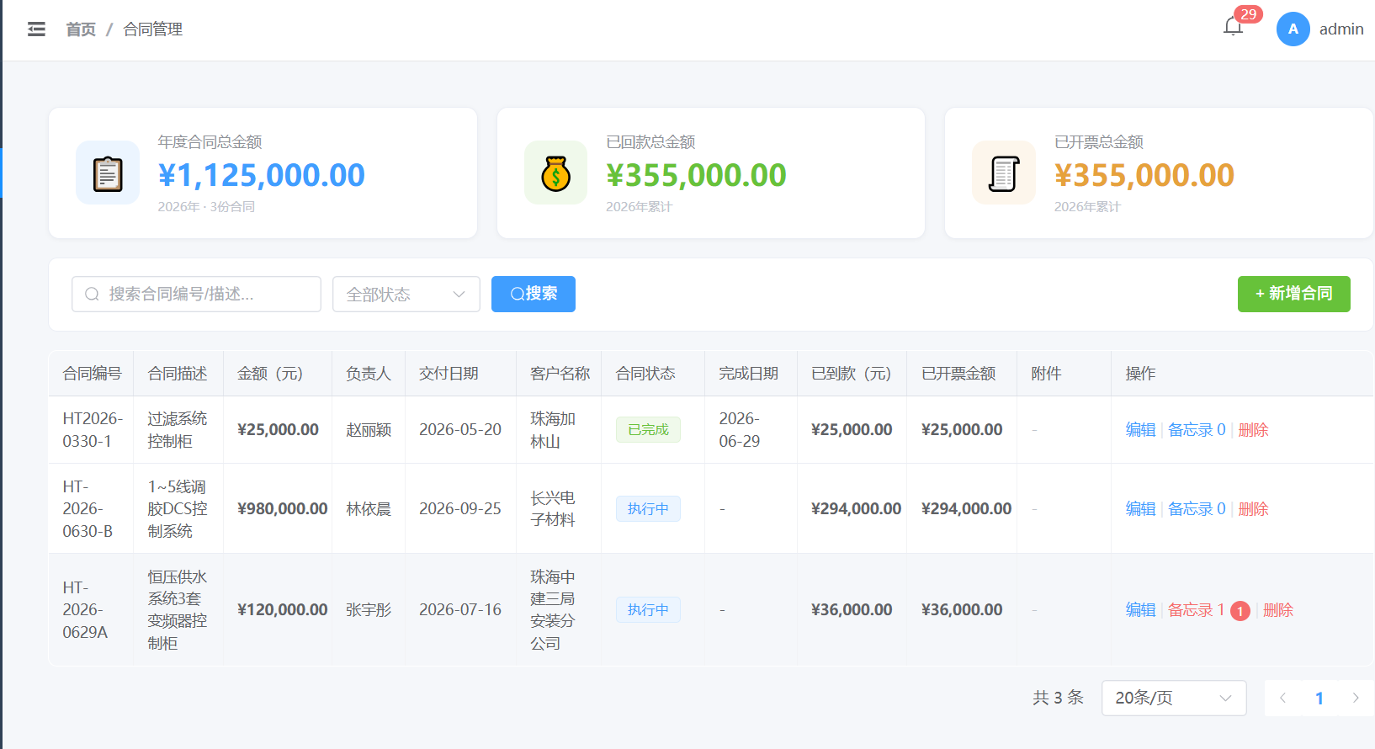Go to next page with right arrow

tap(1356, 698)
